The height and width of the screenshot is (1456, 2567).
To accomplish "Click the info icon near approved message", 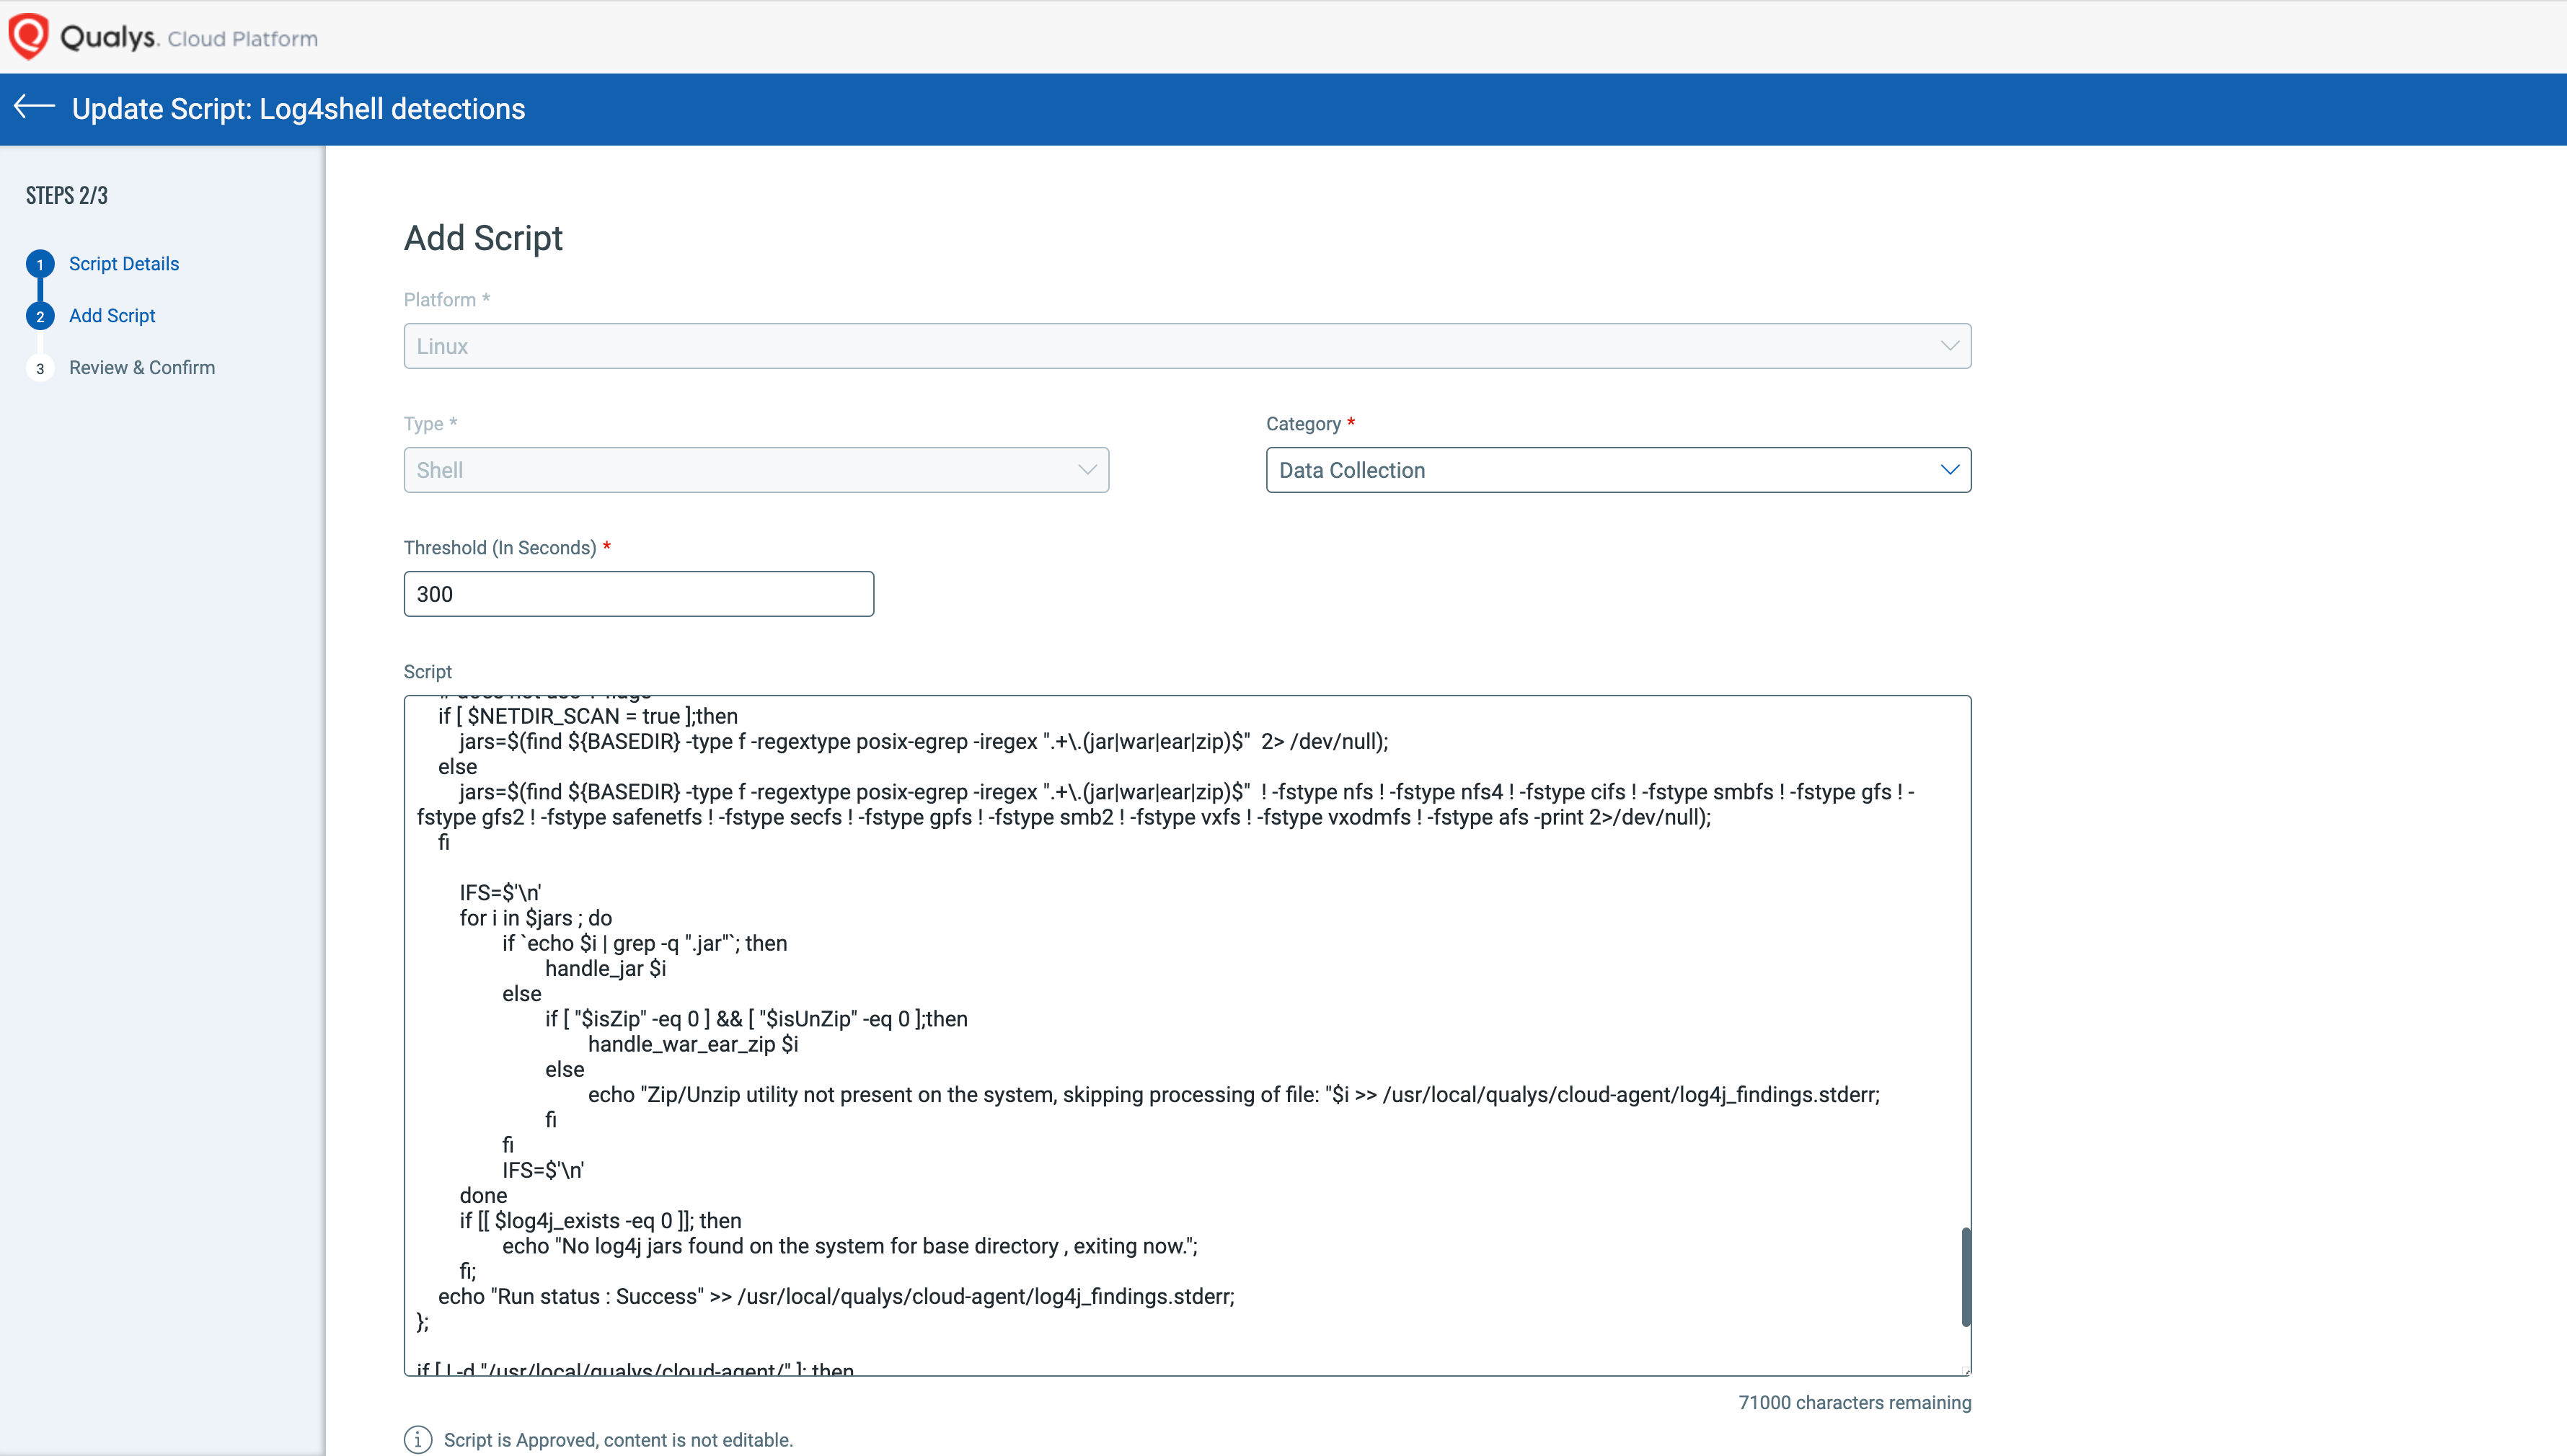I will coord(418,1439).
